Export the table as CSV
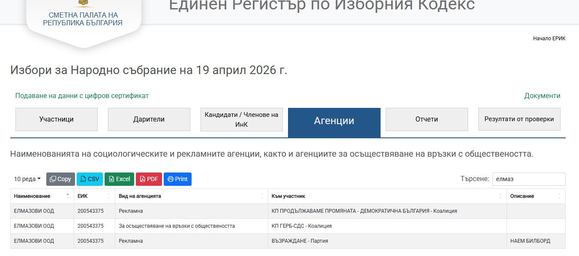 click(x=90, y=179)
